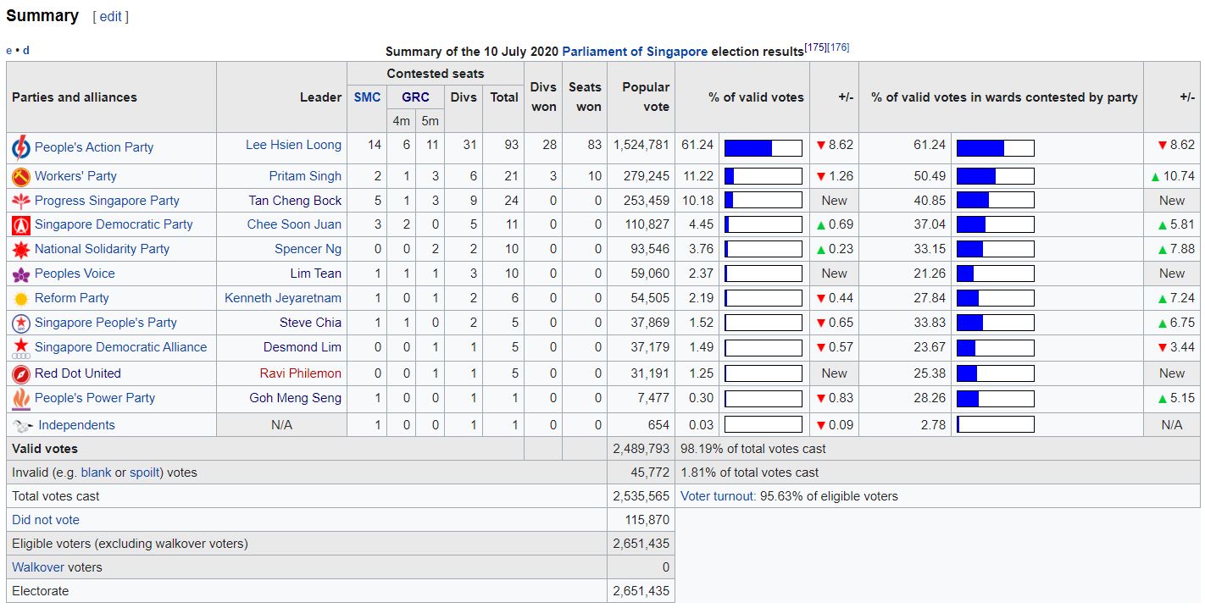Click the People's Power Party flame logo
The image size is (1205, 608).
point(21,399)
